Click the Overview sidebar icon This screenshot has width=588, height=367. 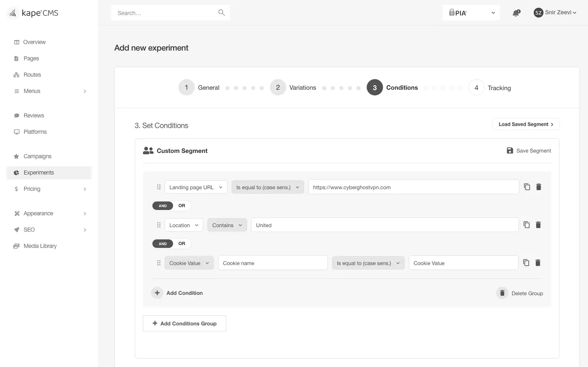[x=17, y=42]
